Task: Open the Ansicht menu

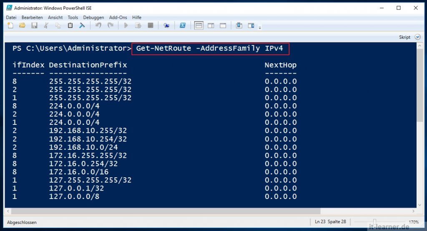Action: click(x=55, y=17)
